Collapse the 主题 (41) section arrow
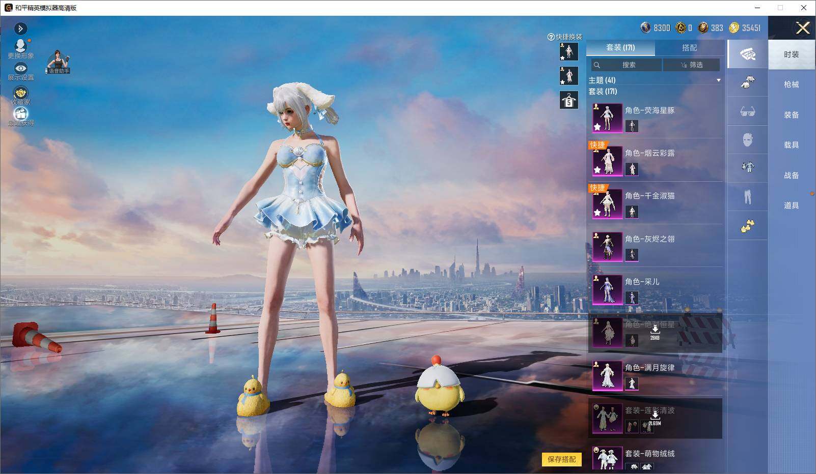816x474 pixels. click(x=719, y=80)
